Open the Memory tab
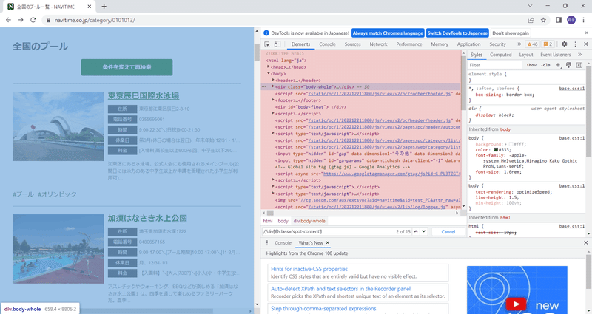Screen dimensions: 592x314 (x=440, y=44)
